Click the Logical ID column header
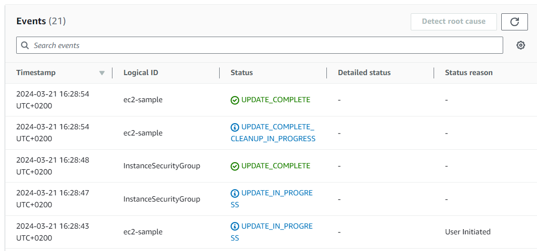 pyautogui.click(x=141, y=73)
